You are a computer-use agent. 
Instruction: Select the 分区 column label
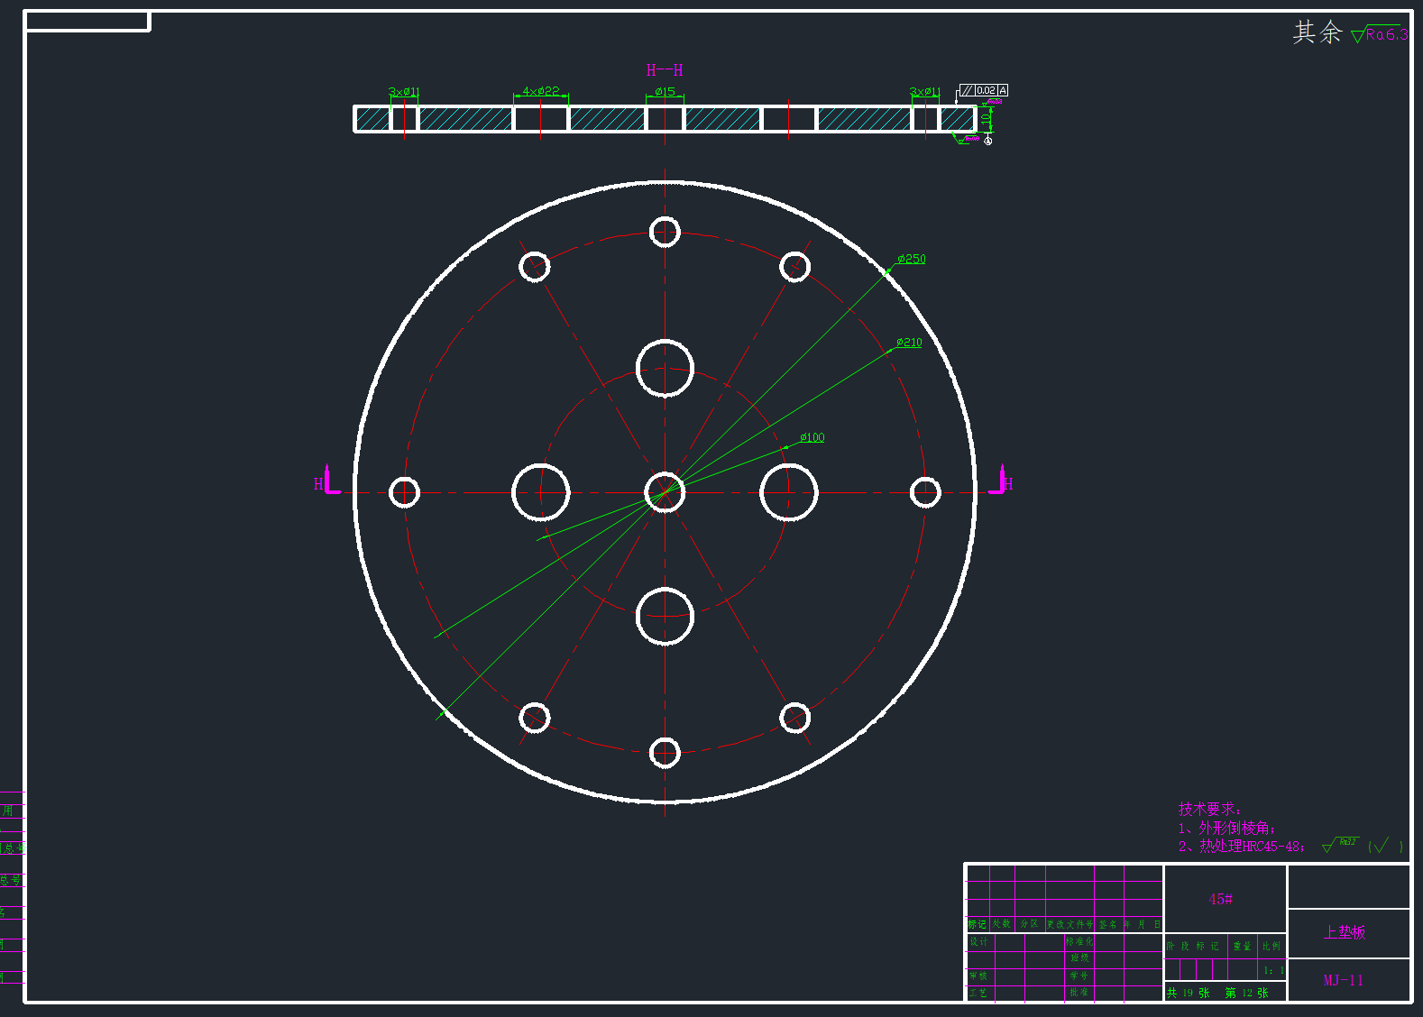[1029, 924]
